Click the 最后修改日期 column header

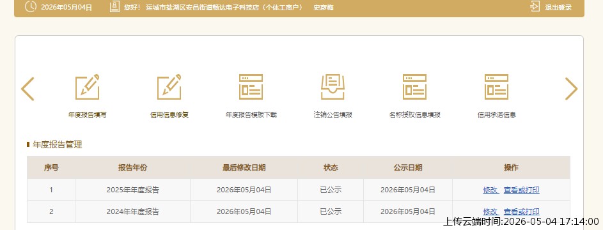click(x=244, y=167)
